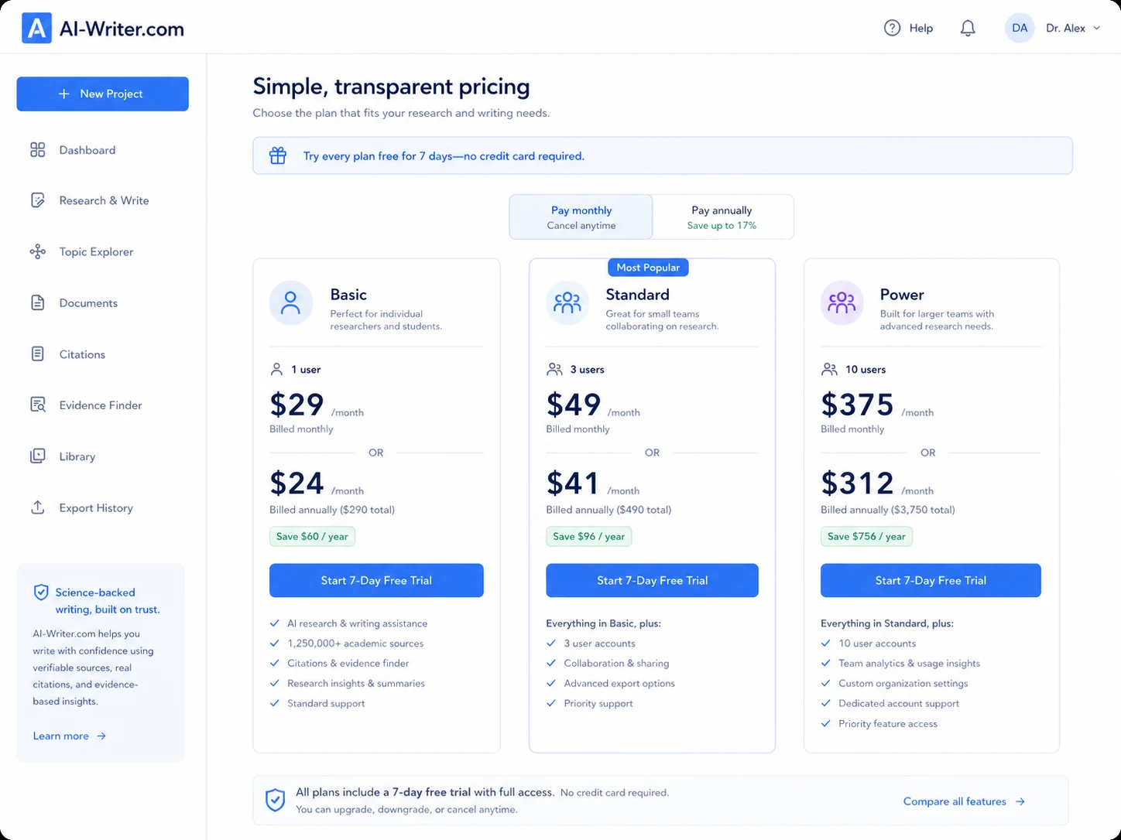Click the Citations list icon
This screenshot has width=1121, height=840.
[37, 353]
